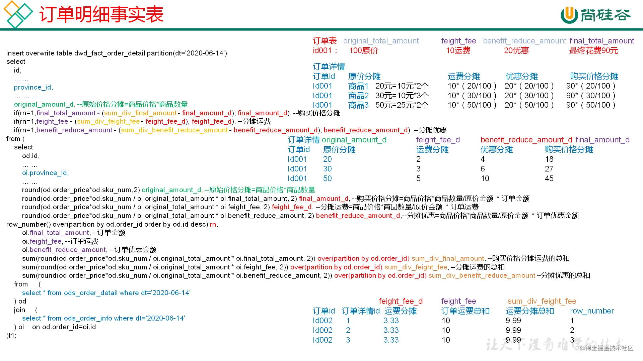The width and height of the screenshot is (643, 361).
Task: Click the select * from ods_order_info line
Action: click(103, 318)
